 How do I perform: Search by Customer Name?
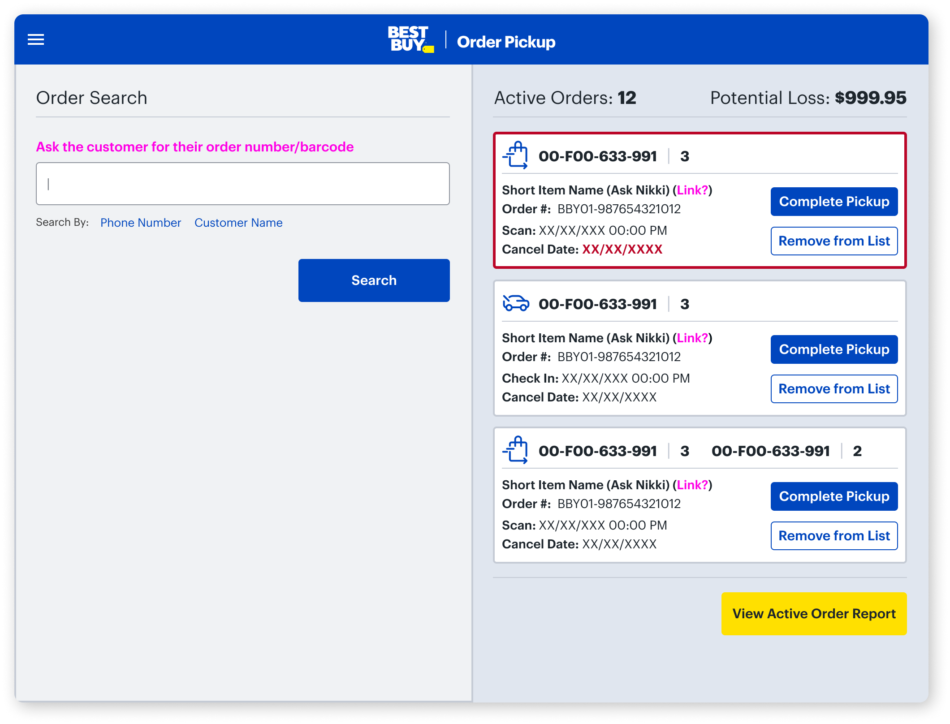coord(238,223)
